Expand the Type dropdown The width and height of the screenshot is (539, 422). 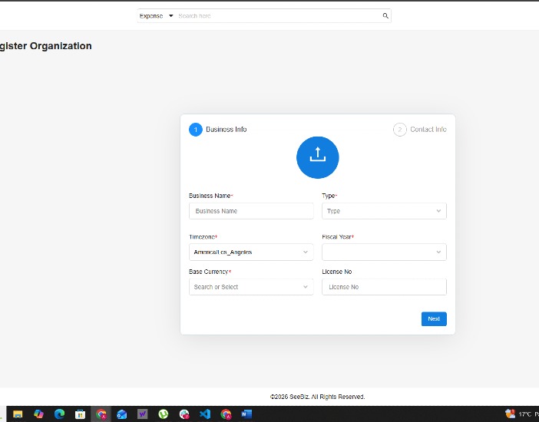coord(384,211)
